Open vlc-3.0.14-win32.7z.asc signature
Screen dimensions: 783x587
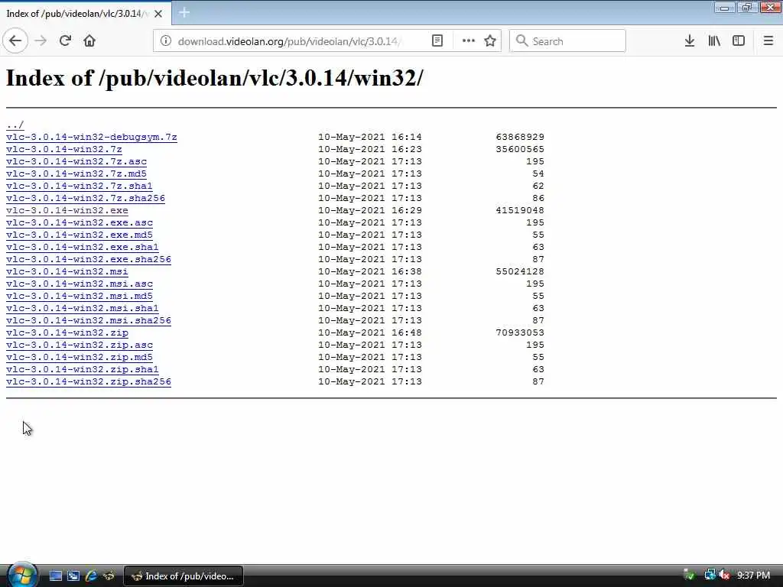(76, 161)
